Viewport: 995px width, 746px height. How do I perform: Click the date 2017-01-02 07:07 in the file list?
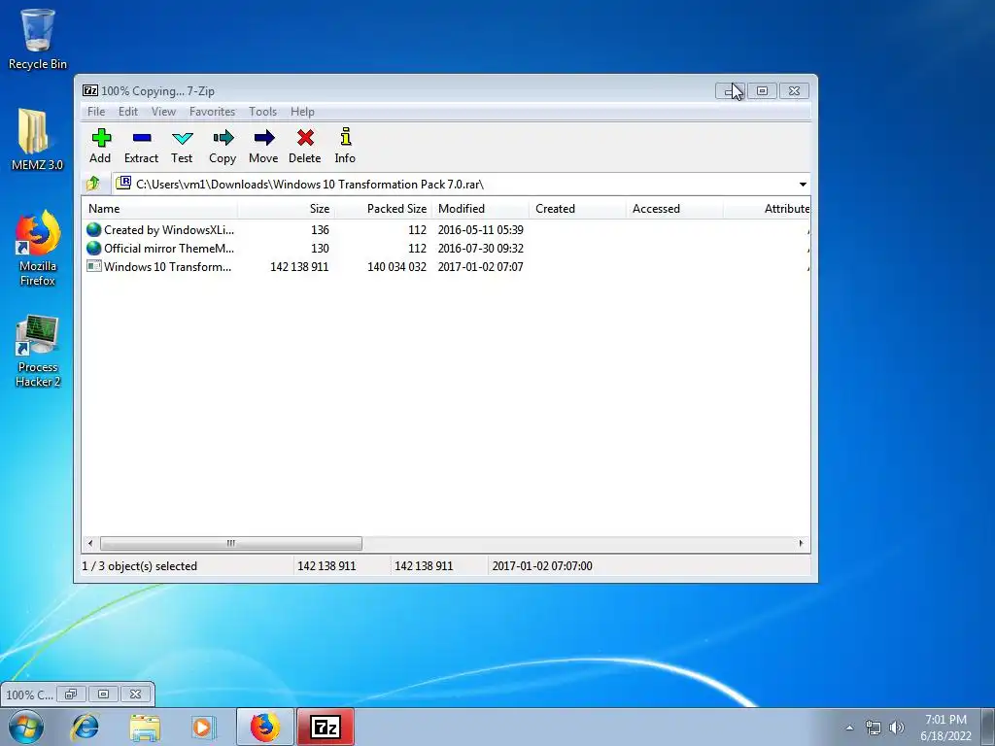(x=480, y=267)
